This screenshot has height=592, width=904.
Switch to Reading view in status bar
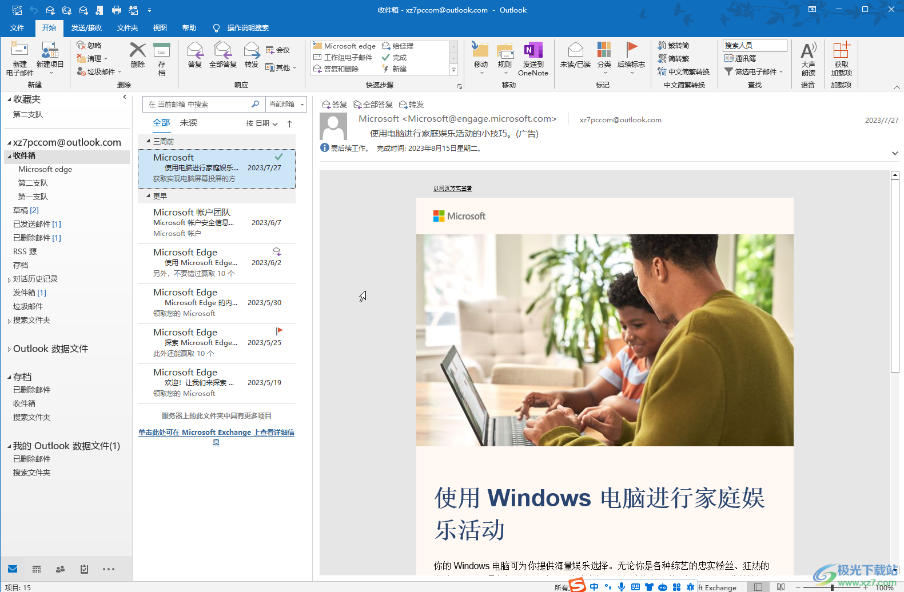coord(780,587)
